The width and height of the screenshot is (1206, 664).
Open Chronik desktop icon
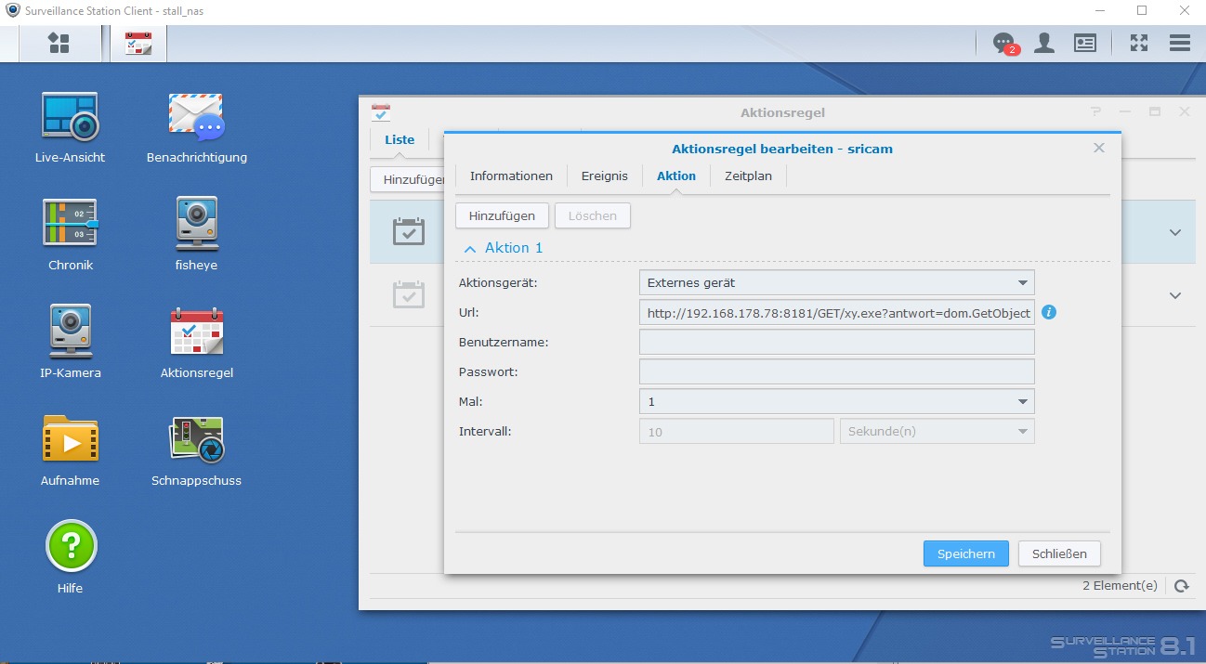71,234
